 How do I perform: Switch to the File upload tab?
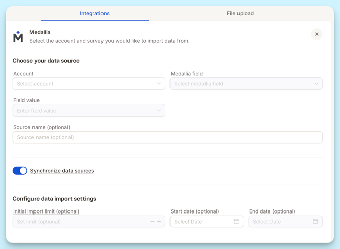(240, 14)
